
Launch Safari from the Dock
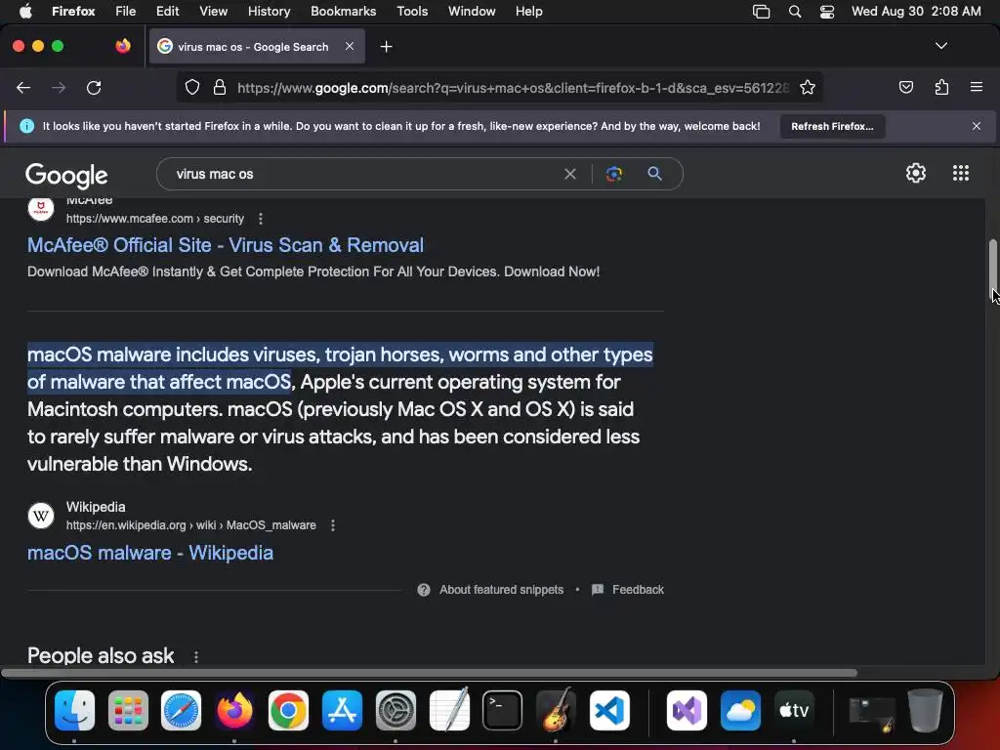click(x=181, y=711)
